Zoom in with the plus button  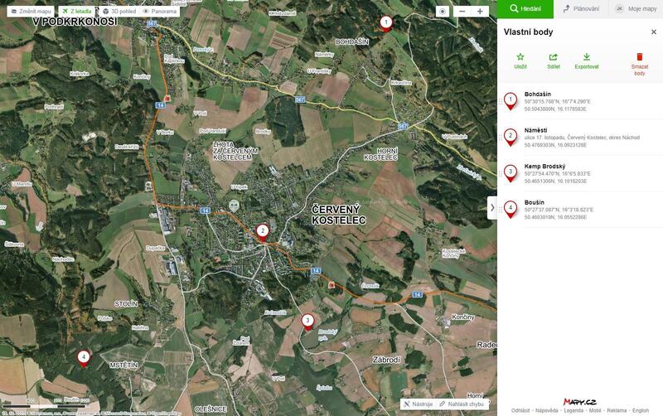480,12
